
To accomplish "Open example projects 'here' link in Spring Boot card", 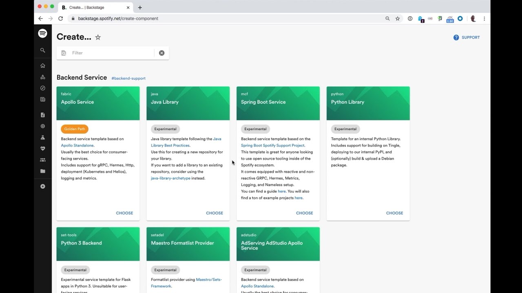I will [x=299, y=198].
